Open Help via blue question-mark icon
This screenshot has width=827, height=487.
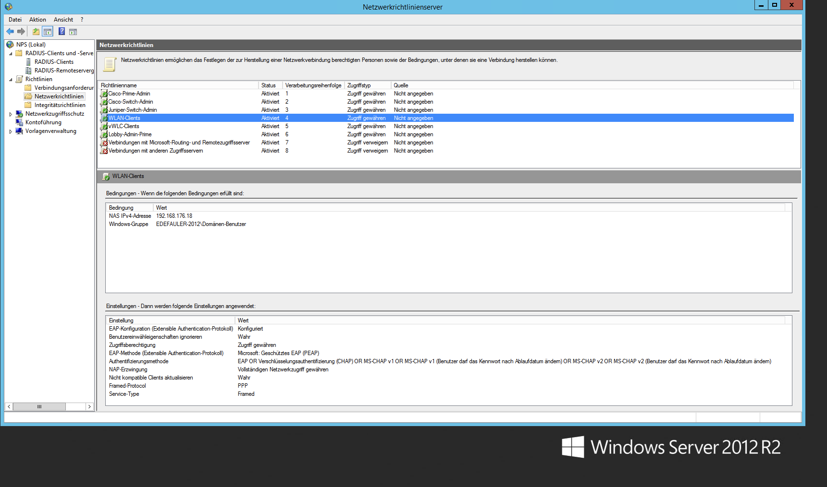pyautogui.click(x=62, y=32)
